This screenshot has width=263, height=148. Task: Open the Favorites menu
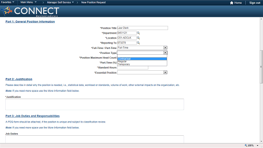[x=7, y=2]
